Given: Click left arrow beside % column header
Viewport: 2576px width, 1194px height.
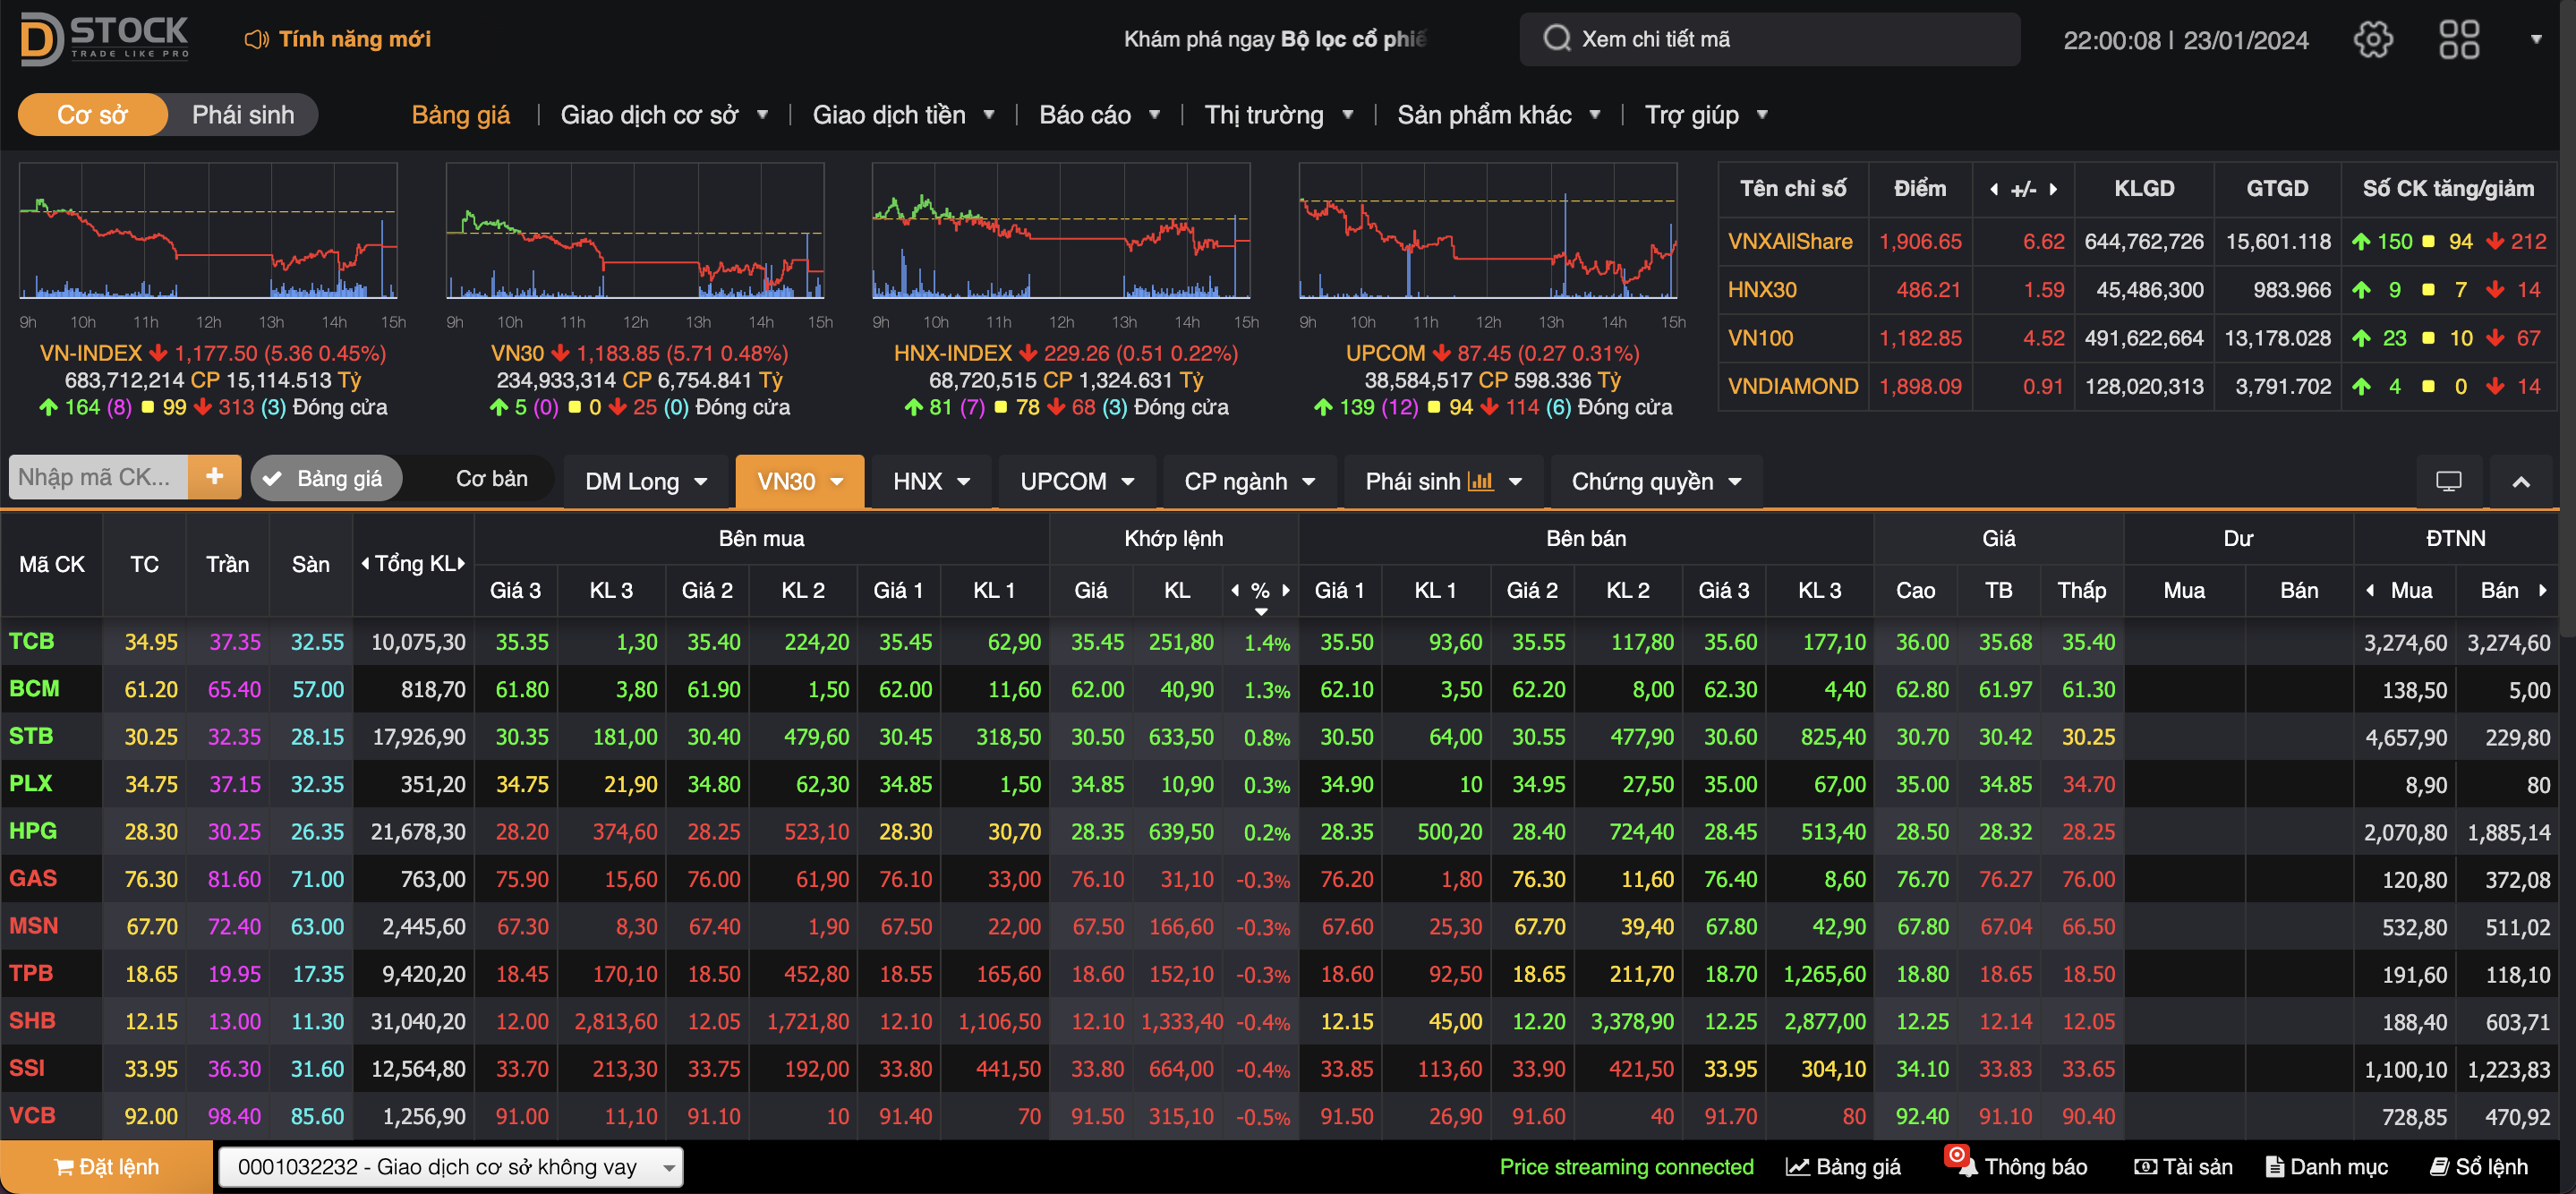Looking at the screenshot, I should (x=1235, y=590).
